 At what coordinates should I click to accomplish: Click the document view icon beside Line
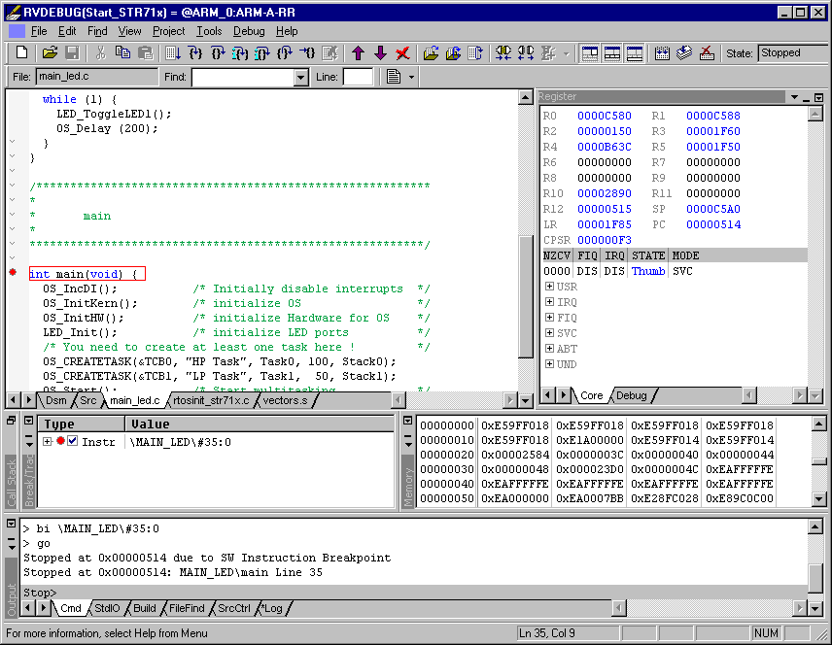[x=394, y=77]
